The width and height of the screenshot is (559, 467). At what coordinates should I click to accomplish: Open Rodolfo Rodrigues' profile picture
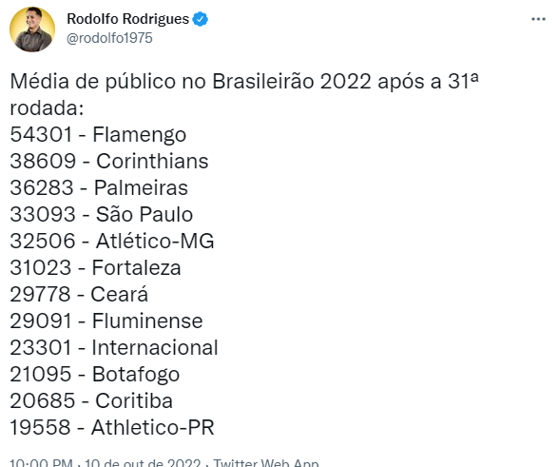[32, 29]
